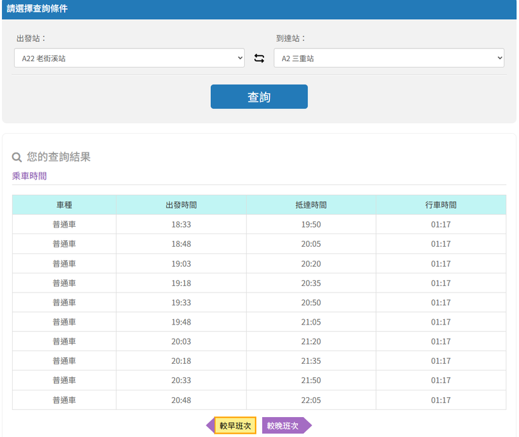Click 01:17 travel time in 20:48 row

click(440, 400)
